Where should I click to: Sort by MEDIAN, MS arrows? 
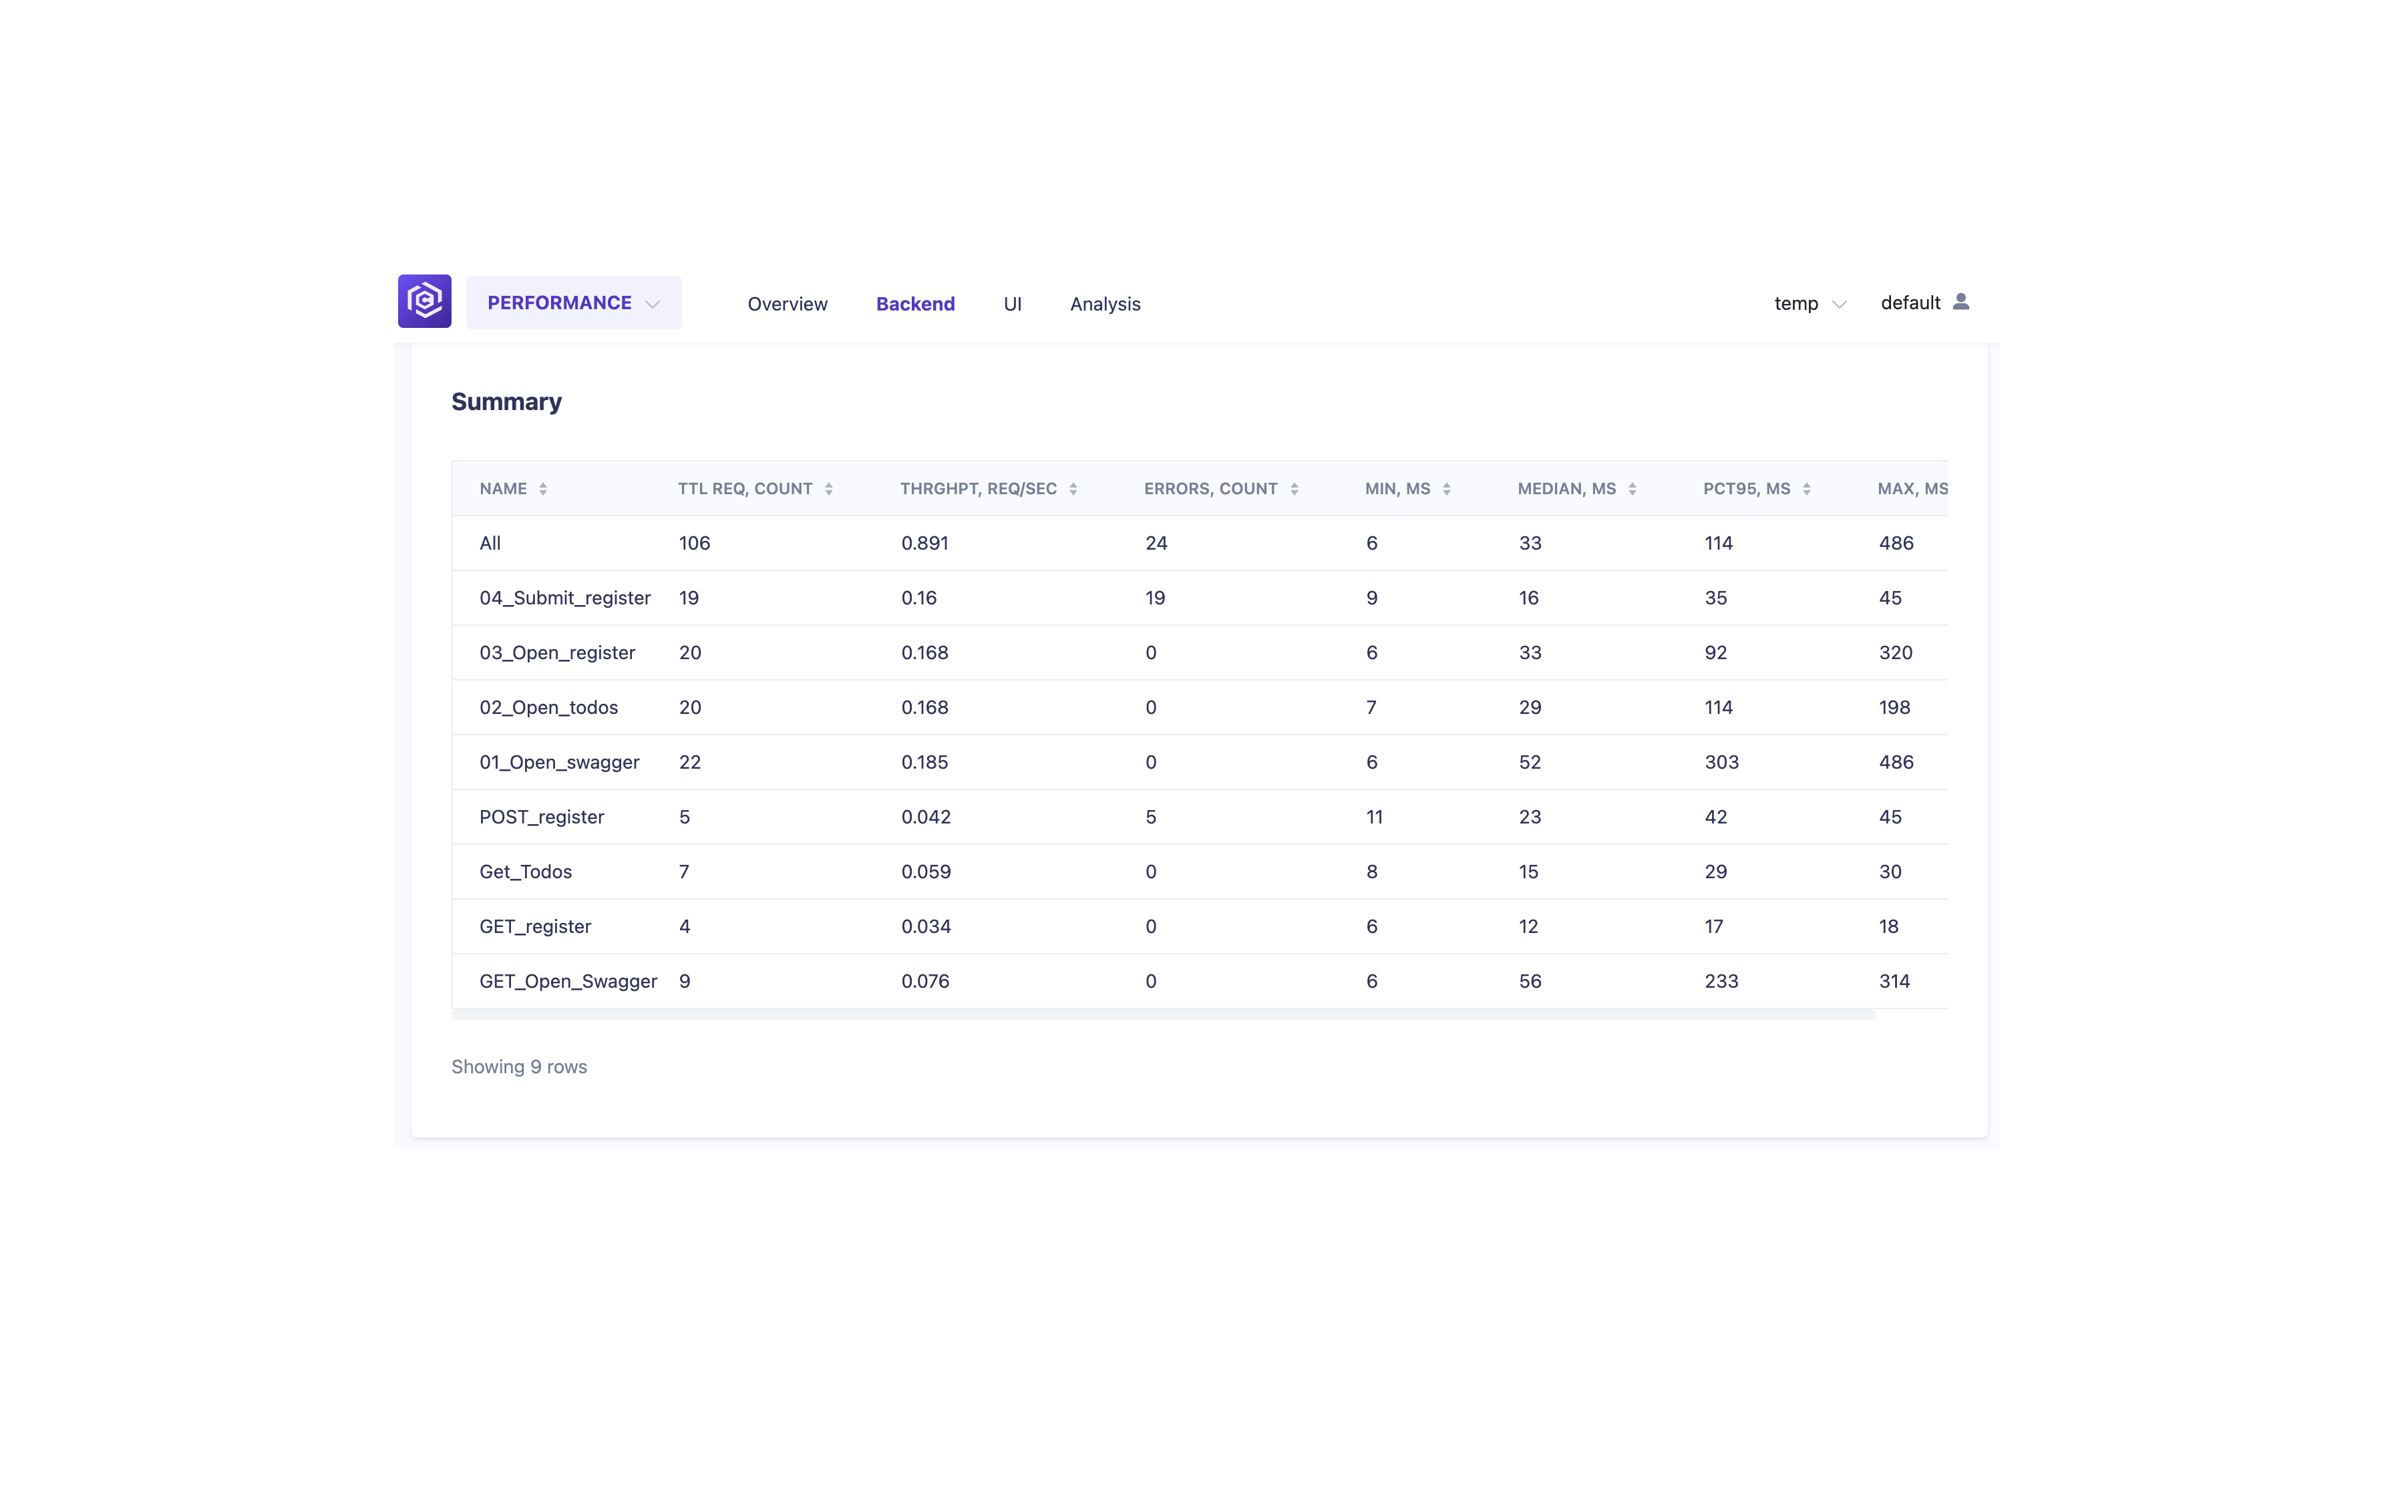click(1633, 489)
